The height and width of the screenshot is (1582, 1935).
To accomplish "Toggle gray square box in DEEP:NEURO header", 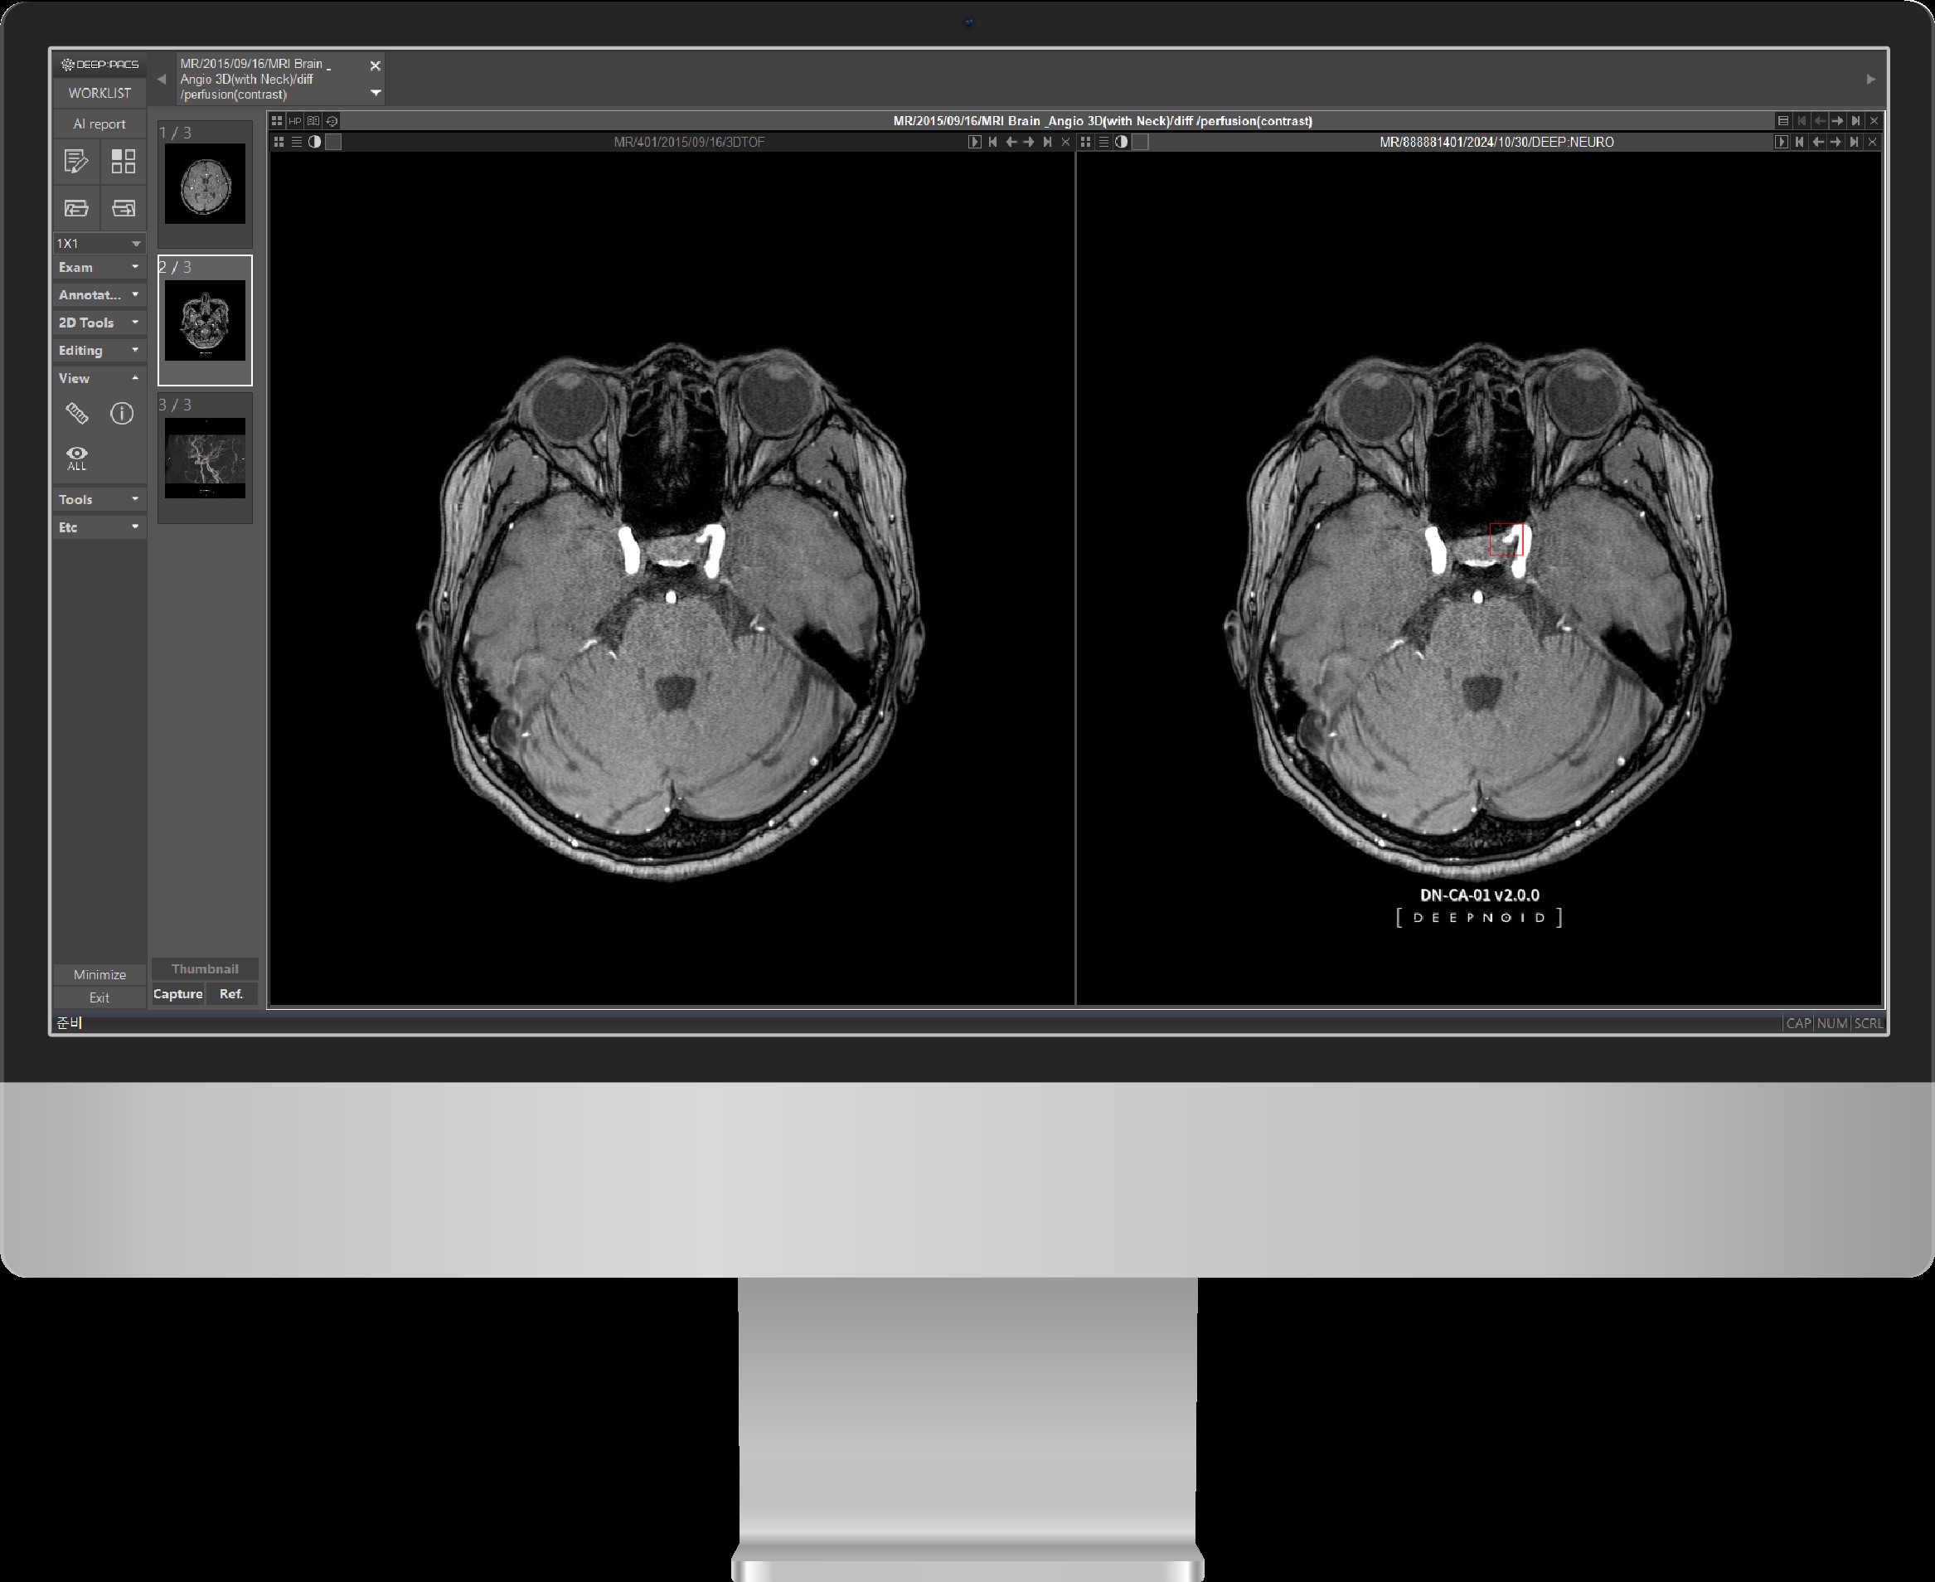I will [1141, 142].
